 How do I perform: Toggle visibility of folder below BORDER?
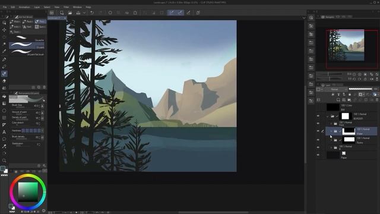point(318,124)
